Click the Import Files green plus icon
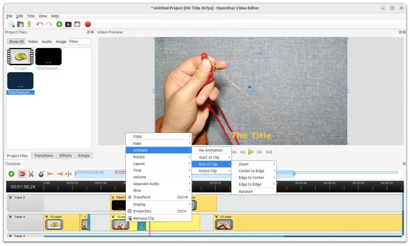The width and height of the screenshot is (410, 246). pos(59,24)
